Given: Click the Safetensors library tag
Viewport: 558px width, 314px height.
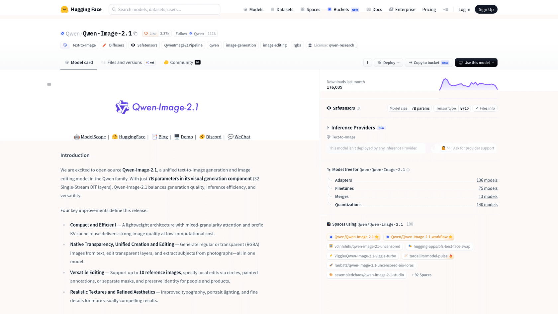Looking at the screenshot, I should pyautogui.click(x=144, y=45).
